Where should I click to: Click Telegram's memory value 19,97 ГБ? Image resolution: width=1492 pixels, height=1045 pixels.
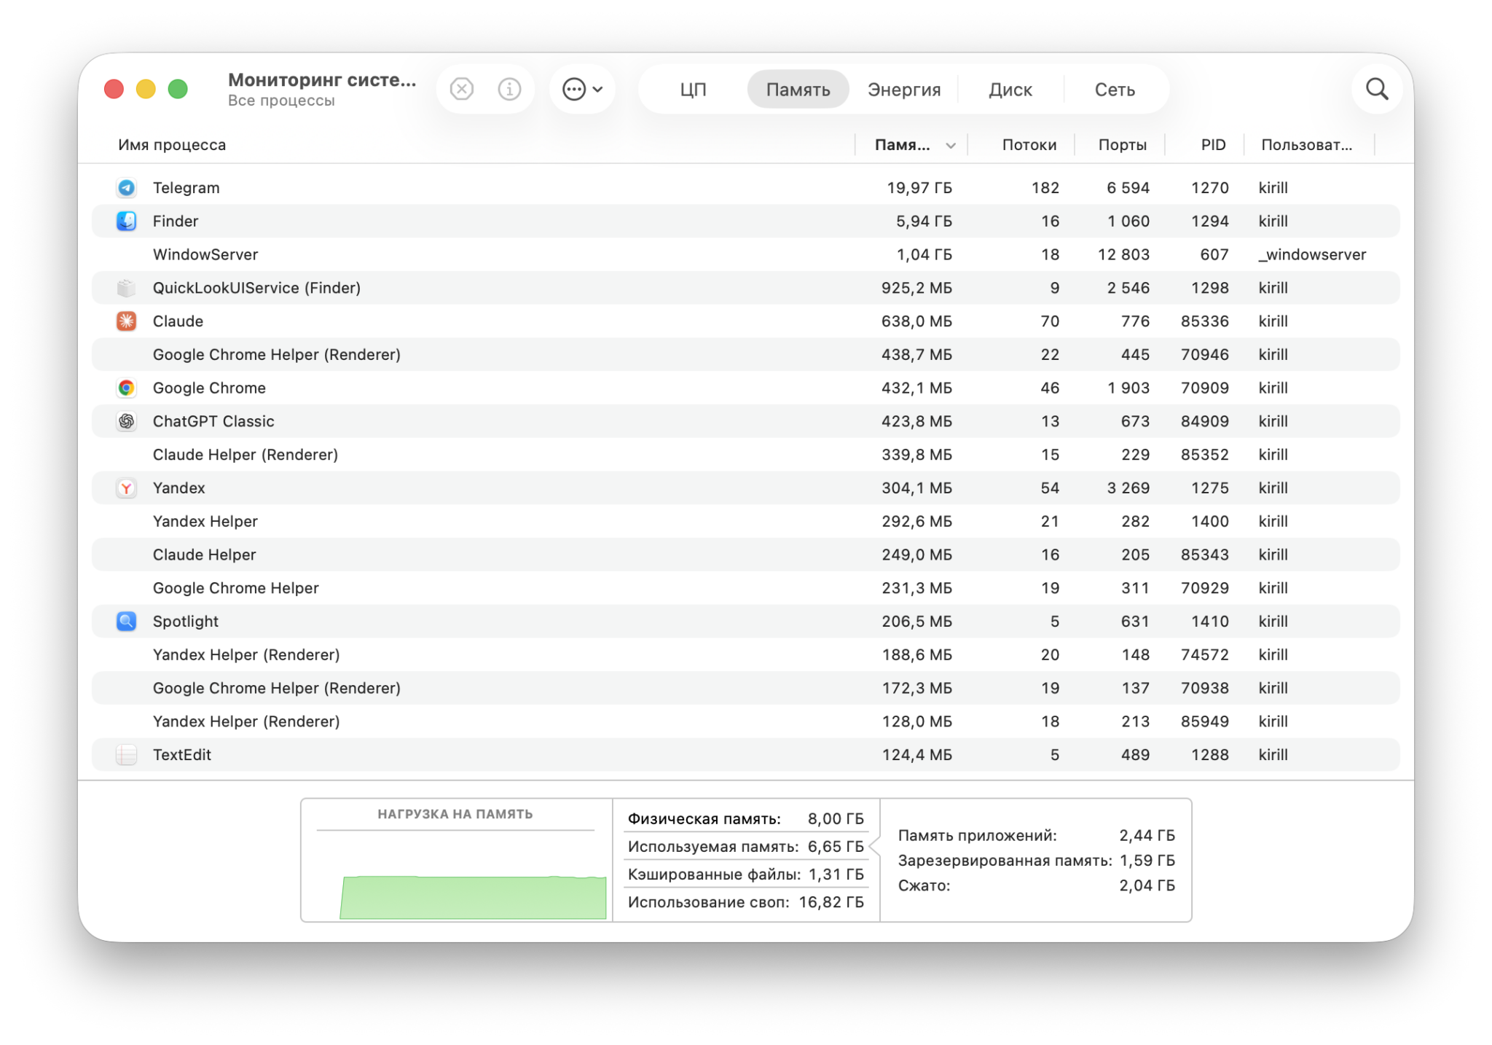pos(919,188)
